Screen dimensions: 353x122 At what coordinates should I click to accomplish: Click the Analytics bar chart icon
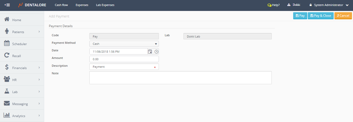pos(7,115)
